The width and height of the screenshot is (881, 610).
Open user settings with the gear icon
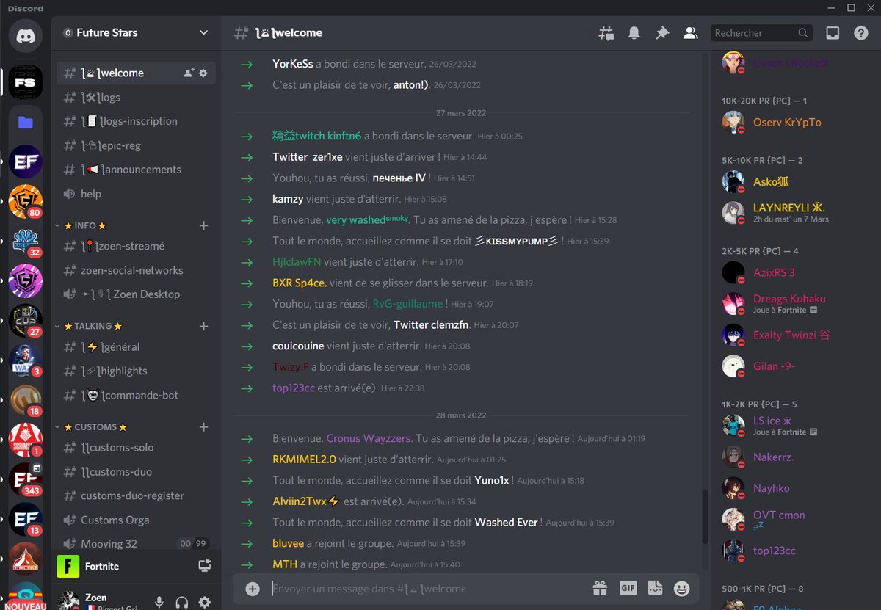(x=204, y=602)
